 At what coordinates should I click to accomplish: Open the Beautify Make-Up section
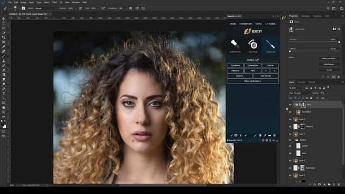click(x=270, y=46)
